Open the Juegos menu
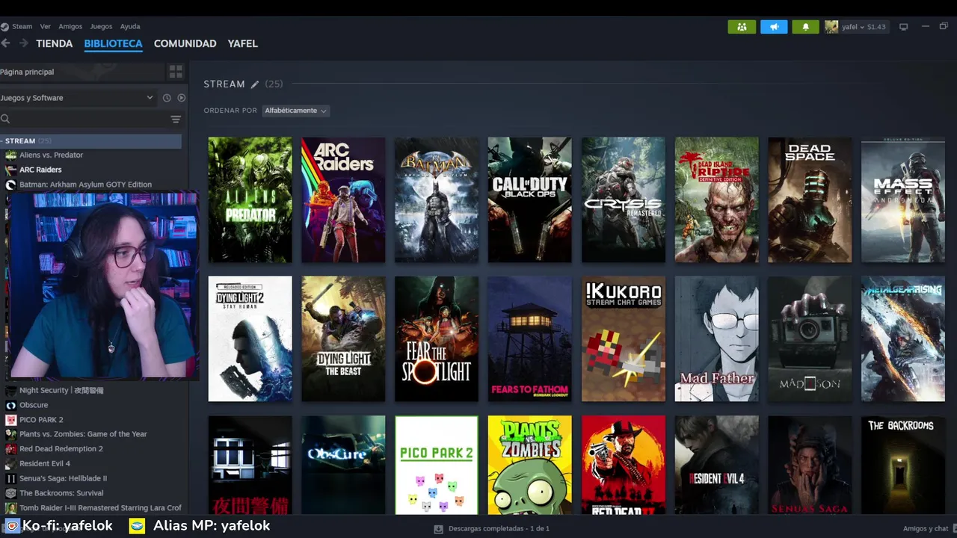This screenshot has height=538, width=957. coord(101,26)
